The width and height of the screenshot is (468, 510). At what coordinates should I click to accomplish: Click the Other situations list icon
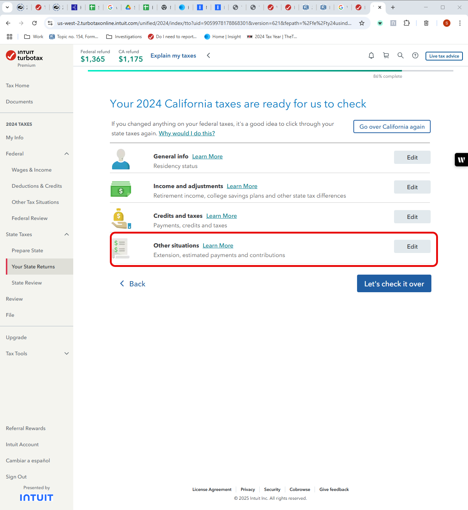[x=120, y=249]
